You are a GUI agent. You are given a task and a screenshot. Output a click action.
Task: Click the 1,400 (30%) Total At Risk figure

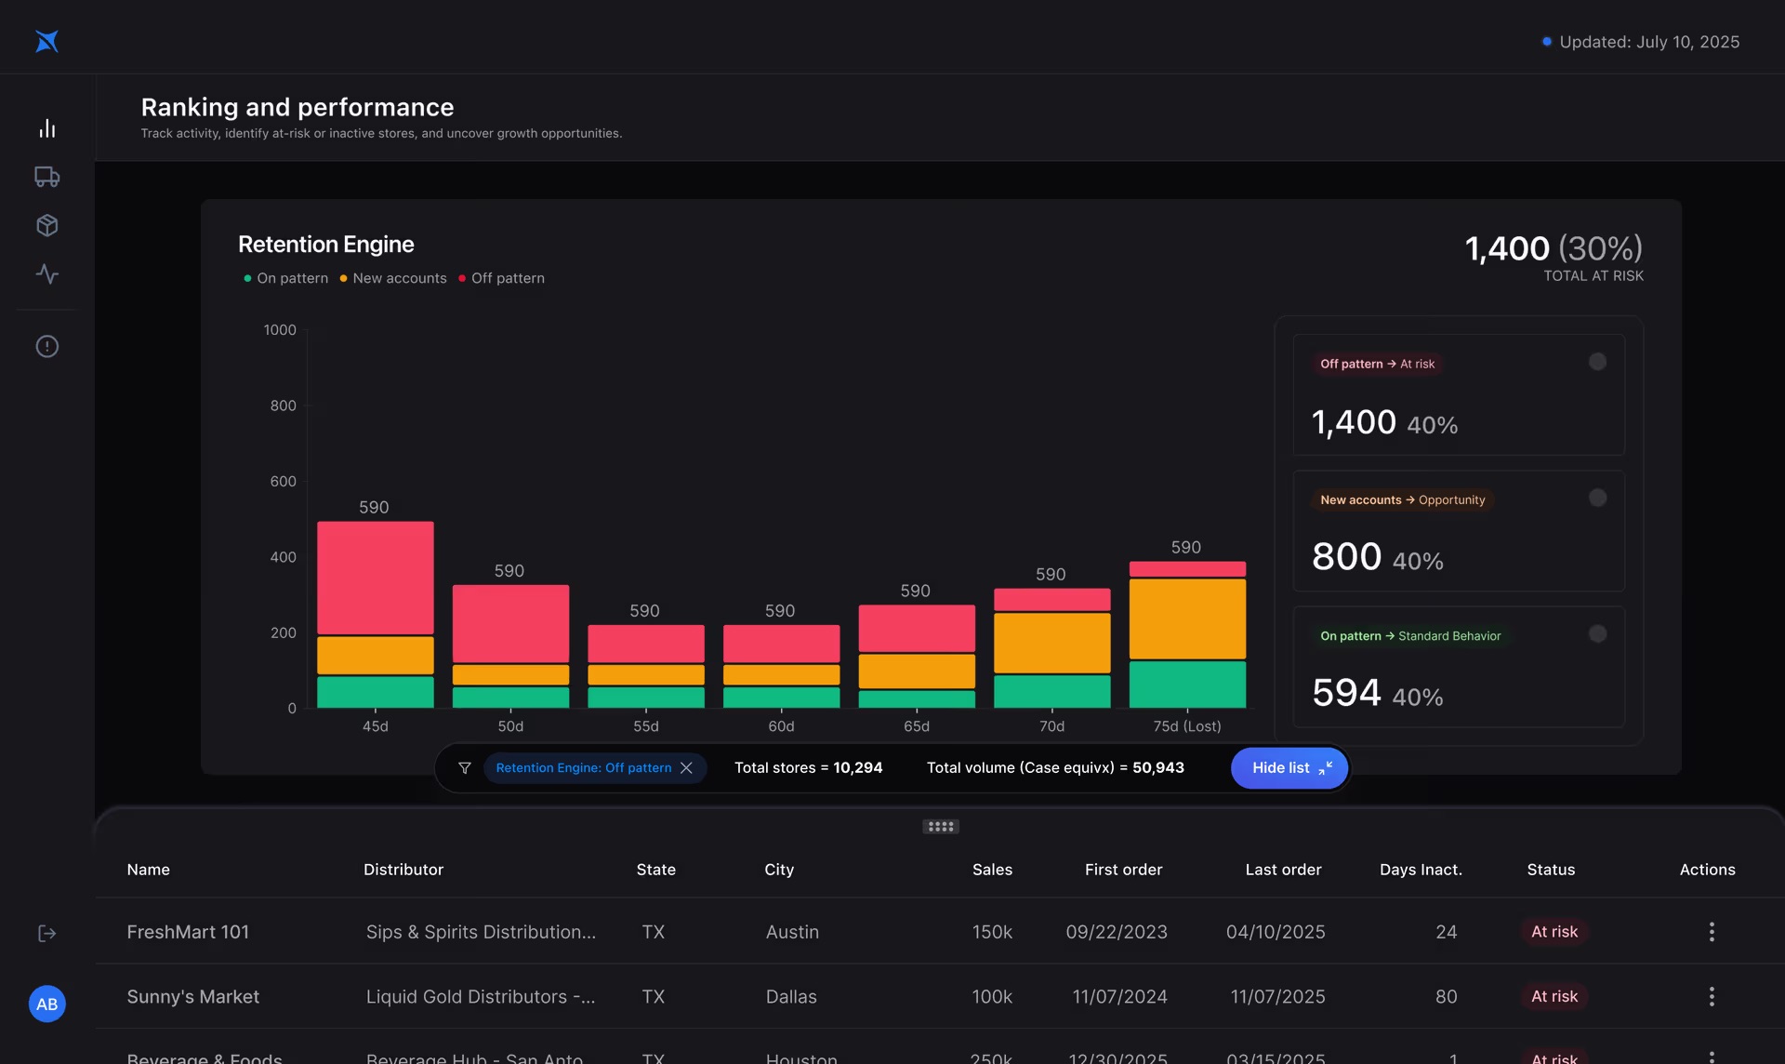click(x=1554, y=248)
